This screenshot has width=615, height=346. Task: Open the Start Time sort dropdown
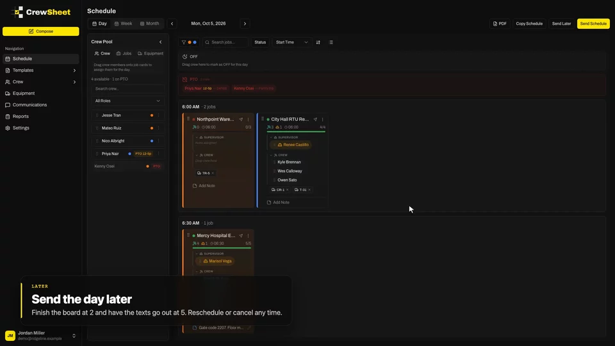point(292,42)
